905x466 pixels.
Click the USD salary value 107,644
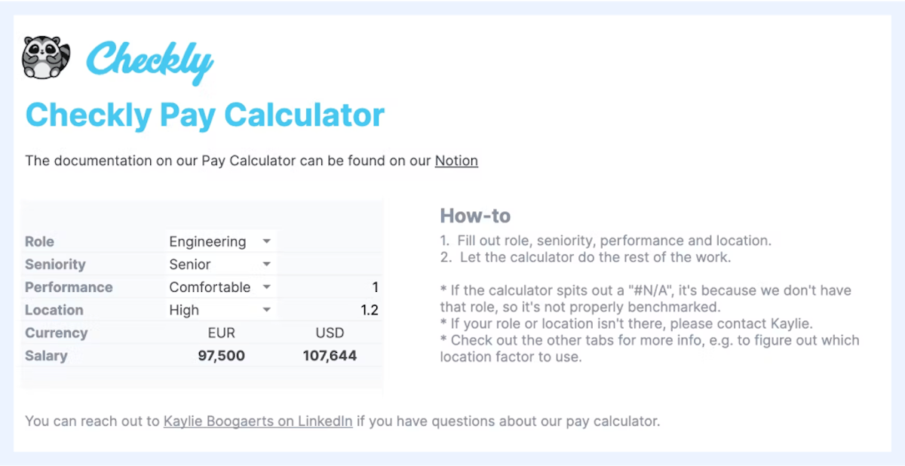click(x=330, y=355)
